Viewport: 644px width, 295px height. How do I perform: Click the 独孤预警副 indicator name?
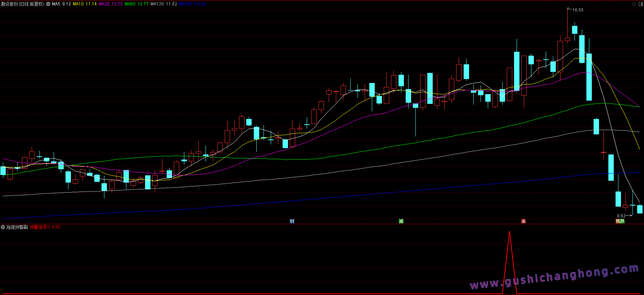tap(17, 227)
